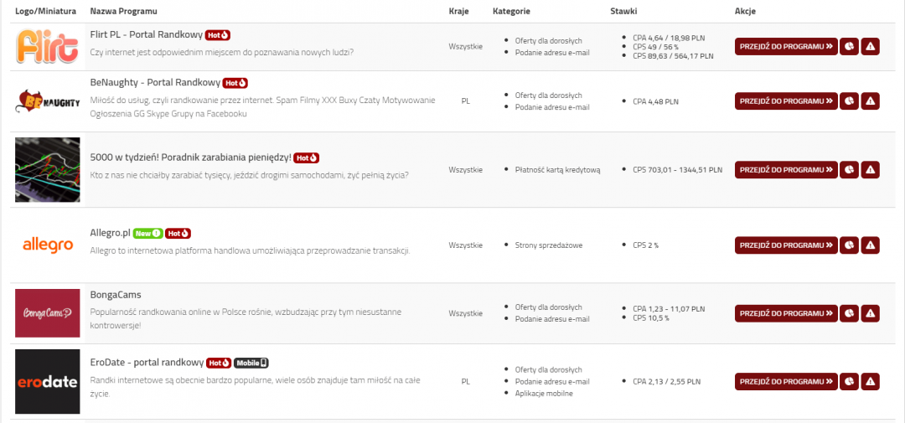Click the Hot badge next to Flirt PL
905x423 pixels.
coord(218,35)
